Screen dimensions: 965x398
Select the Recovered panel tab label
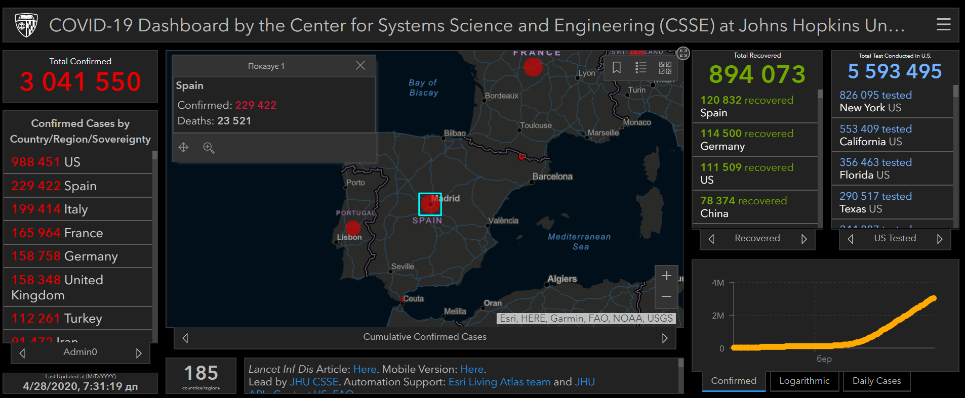click(757, 238)
